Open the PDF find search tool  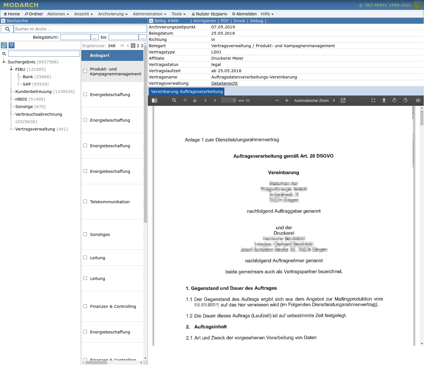pyautogui.click(x=174, y=100)
